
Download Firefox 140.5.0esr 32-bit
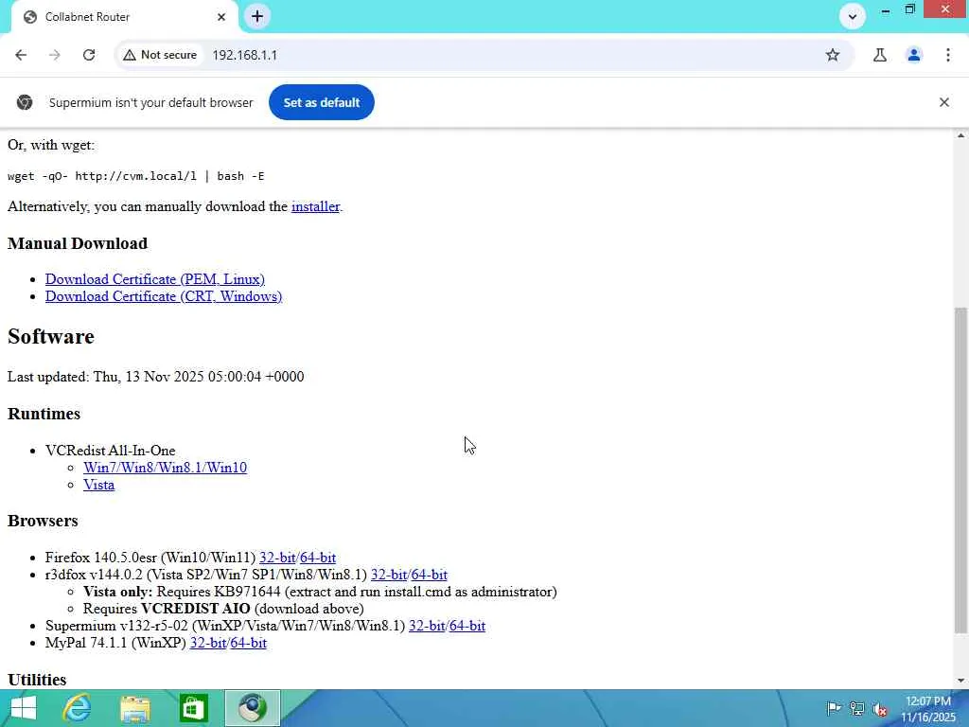click(277, 558)
